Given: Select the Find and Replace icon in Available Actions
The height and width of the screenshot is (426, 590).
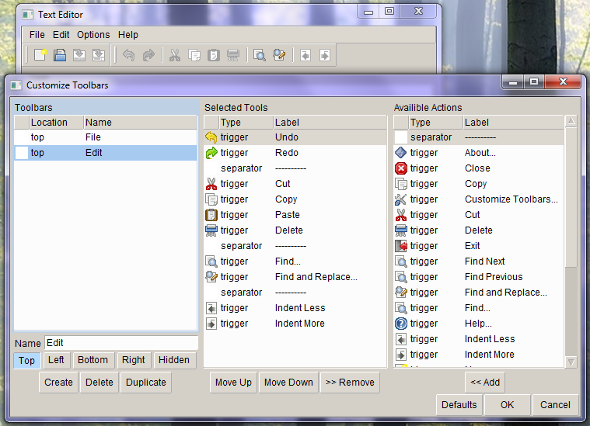Looking at the screenshot, I should pos(401,293).
